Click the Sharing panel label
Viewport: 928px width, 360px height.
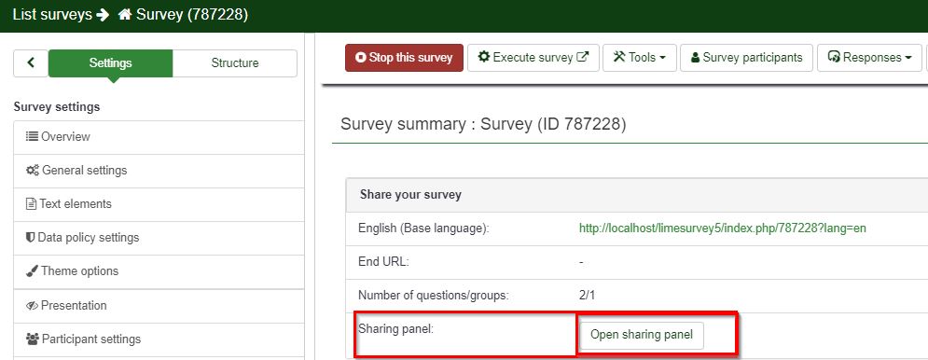[x=396, y=328]
